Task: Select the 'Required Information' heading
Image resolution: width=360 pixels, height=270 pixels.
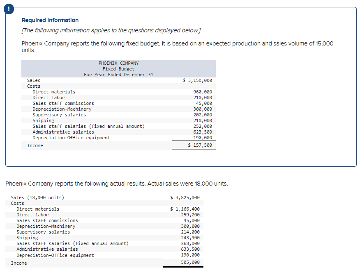Action: (50, 20)
